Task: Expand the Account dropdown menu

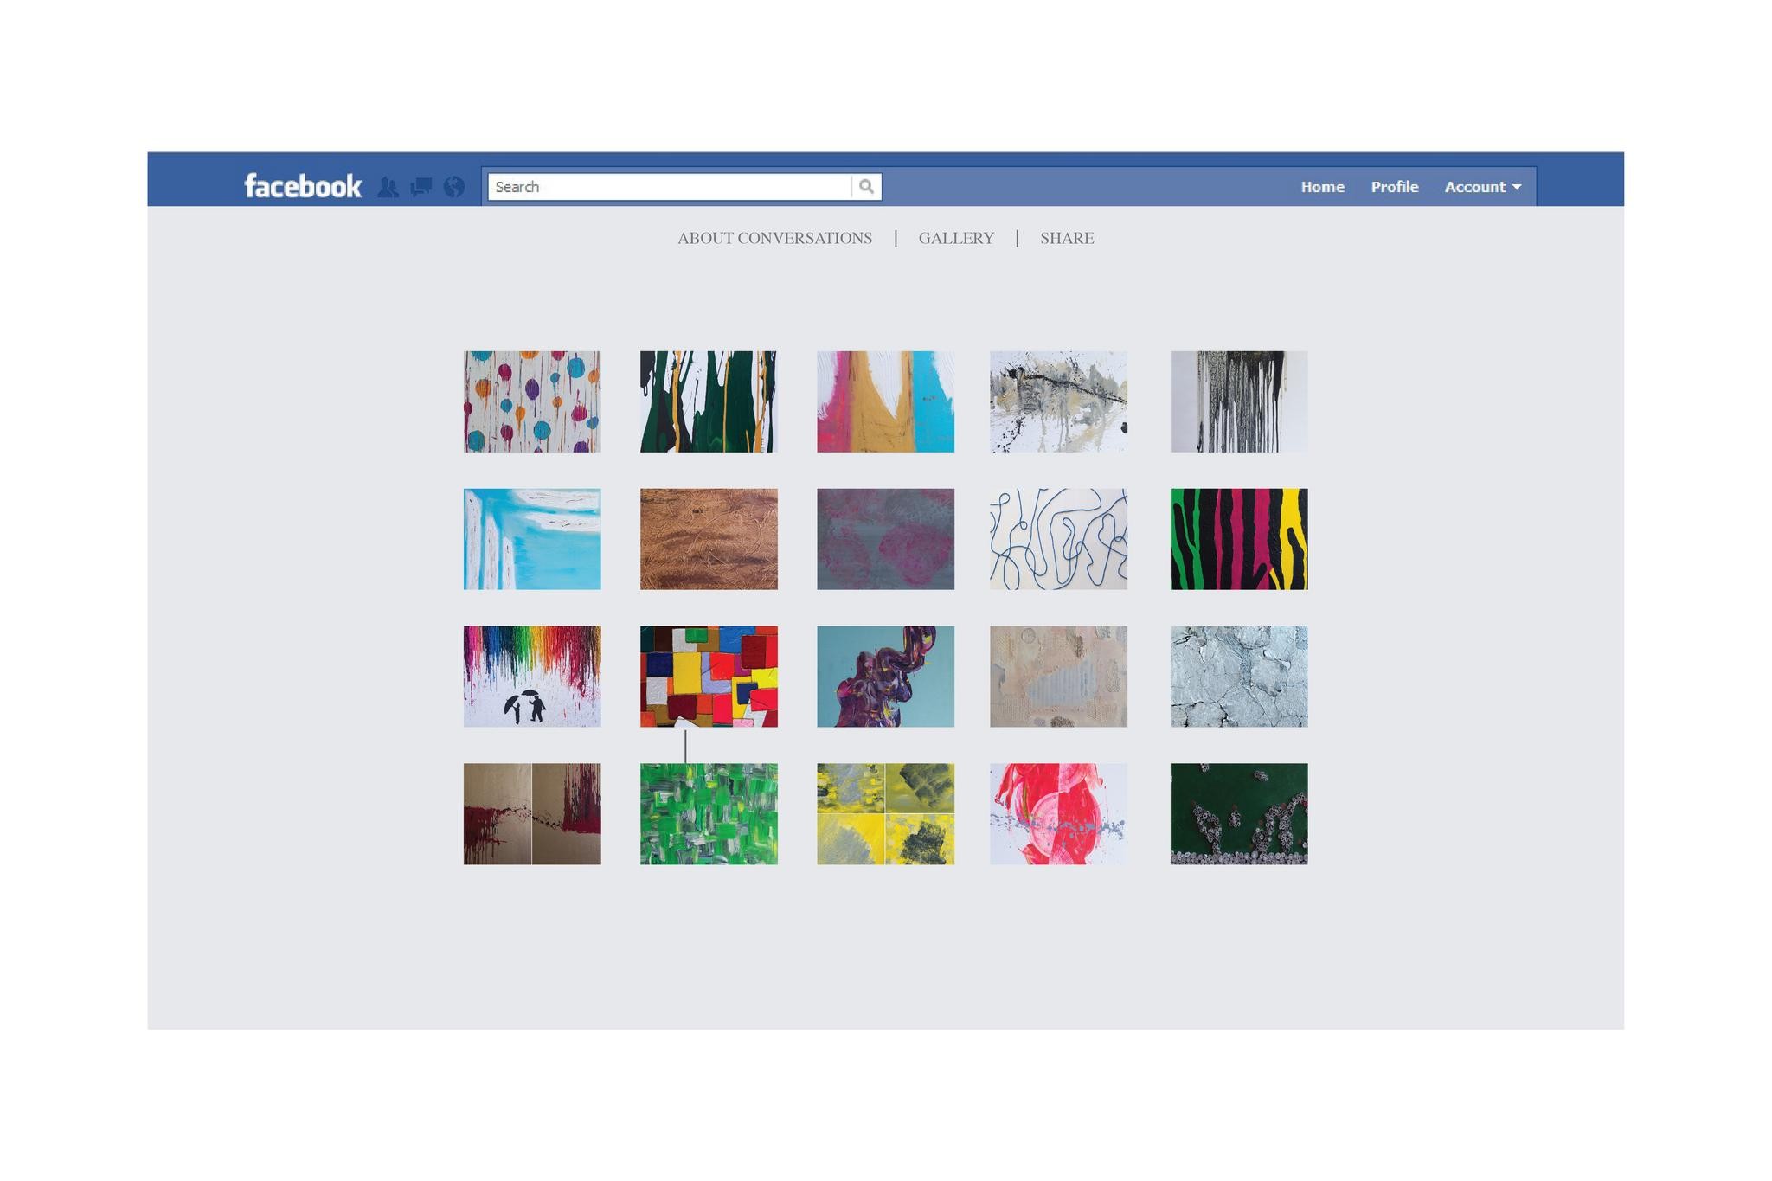Action: pyautogui.click(x=1482, y=187)
